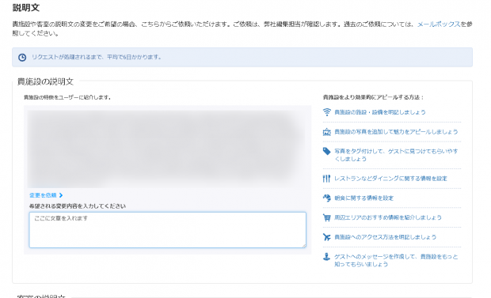Click the airplane icon for access directions
Screen dimensions: 491x298
[x=326, y=237]
